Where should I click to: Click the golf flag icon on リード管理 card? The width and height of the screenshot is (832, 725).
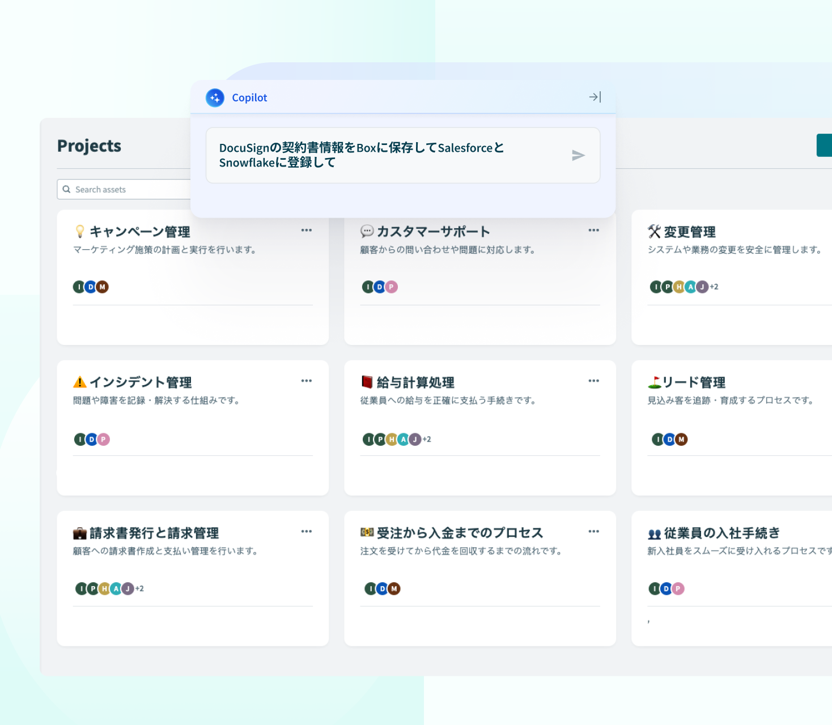pos(655,381)
